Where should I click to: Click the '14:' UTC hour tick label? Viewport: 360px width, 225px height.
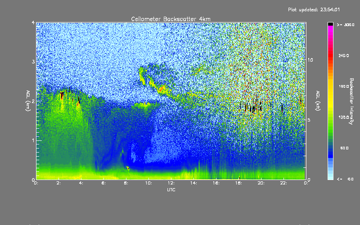coord(193,183)
